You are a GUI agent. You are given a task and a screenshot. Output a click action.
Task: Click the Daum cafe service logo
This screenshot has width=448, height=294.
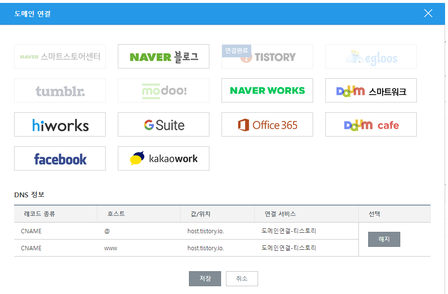click(371, 124)
